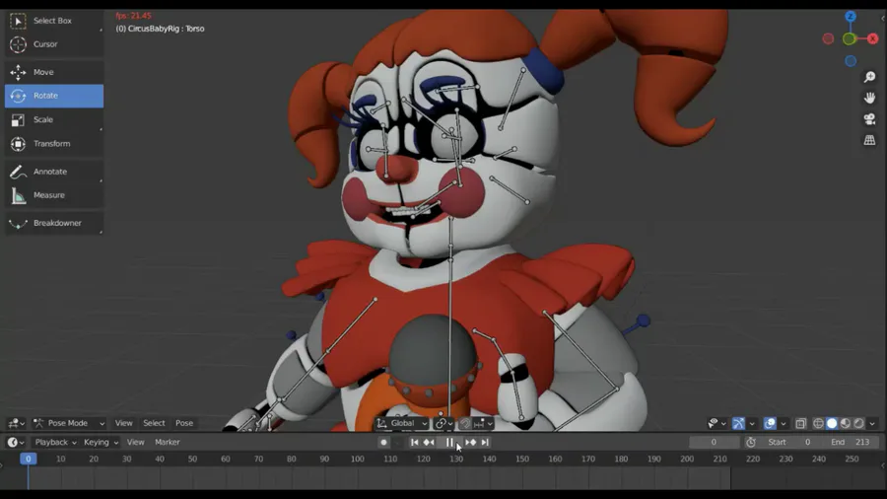Toggle X-ray display
The height and width of the screenshot is (499, 887).
pyautogui.click(x=800, y=423)
